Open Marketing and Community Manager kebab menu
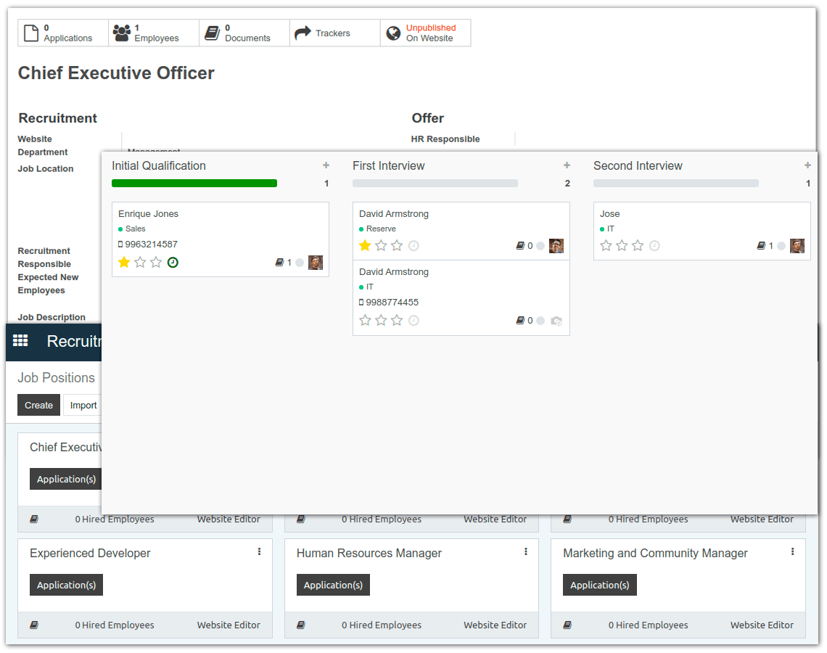The image size is (827, 653). (x=792, y=552)
